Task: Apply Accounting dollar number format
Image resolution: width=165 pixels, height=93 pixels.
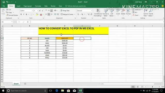Action: (78, 14)
